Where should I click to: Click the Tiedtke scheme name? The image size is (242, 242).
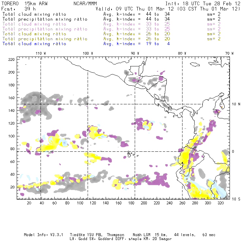78,235
